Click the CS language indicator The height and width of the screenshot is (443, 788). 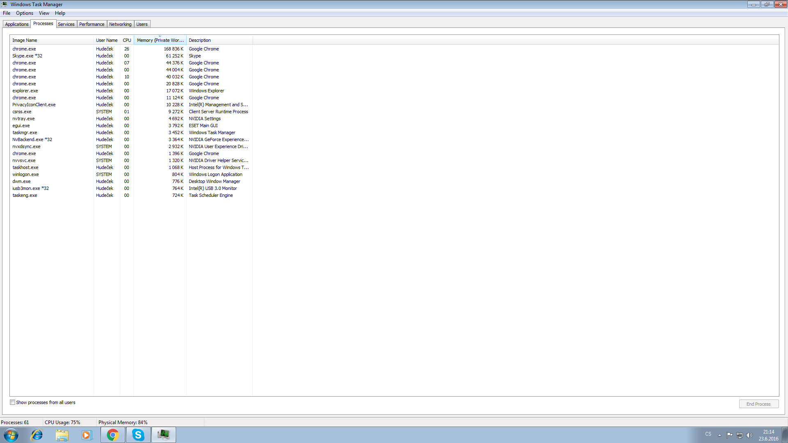pyautogui.click(x=708, y=434)
